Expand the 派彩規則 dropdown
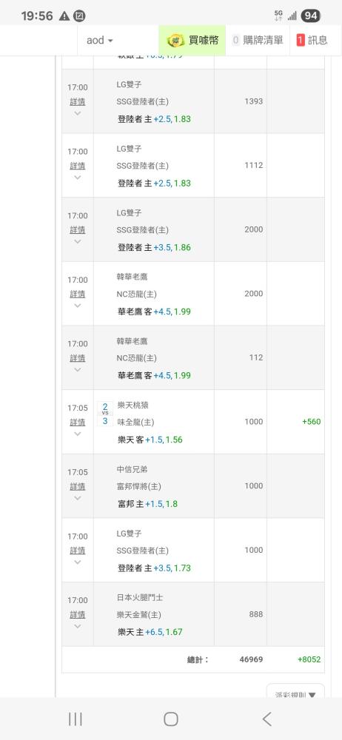The image size is (342, 740). pos(295,693)
